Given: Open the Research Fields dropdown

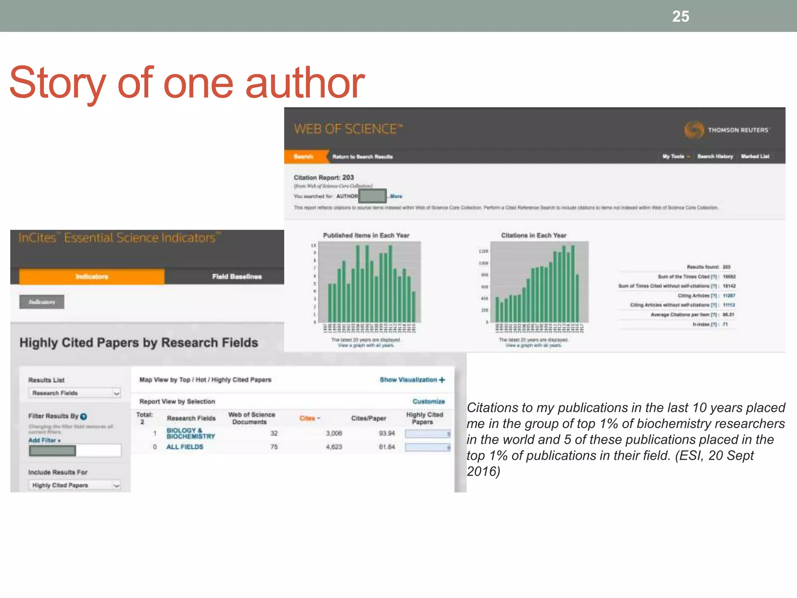Looking at the screenshot, I should pyautogui.click(x=74, y=393).
